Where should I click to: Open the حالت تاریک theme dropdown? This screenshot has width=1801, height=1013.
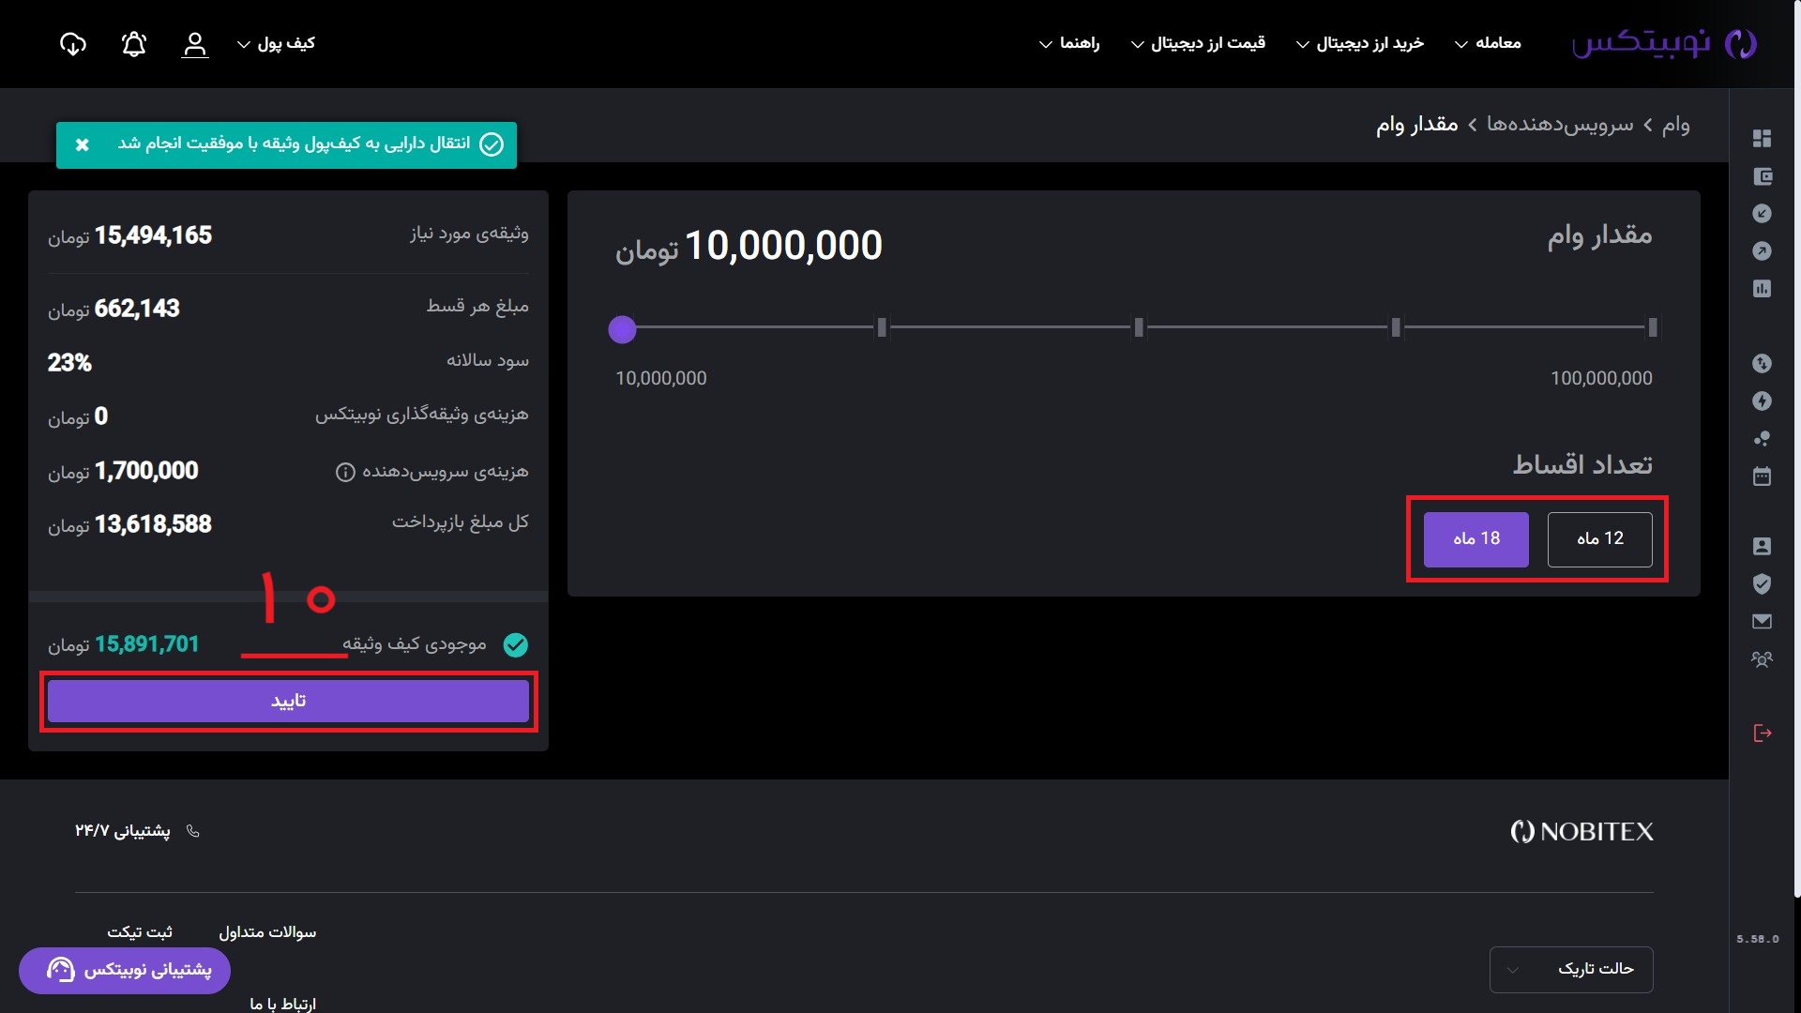point(1571,969)
